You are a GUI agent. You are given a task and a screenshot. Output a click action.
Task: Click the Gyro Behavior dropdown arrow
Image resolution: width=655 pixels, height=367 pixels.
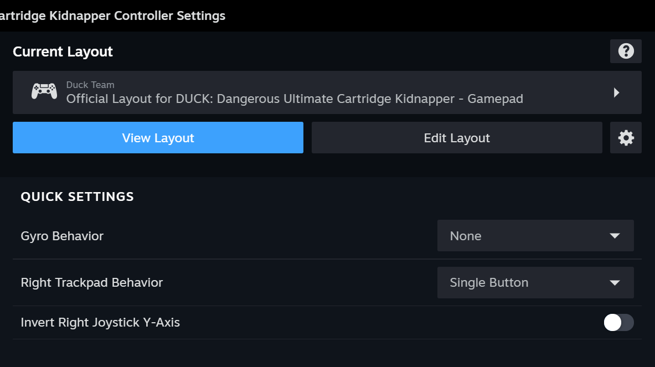point(614,236)
